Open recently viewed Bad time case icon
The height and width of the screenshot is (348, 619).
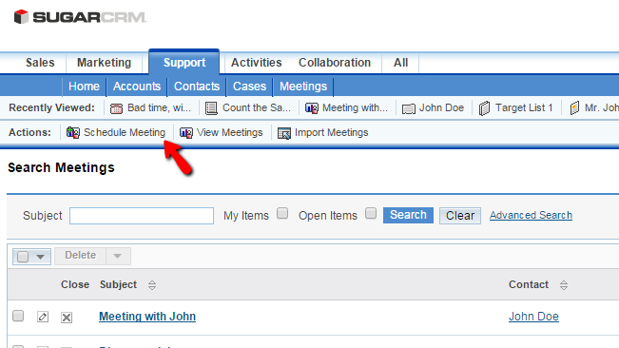click(x=116, y=108)
